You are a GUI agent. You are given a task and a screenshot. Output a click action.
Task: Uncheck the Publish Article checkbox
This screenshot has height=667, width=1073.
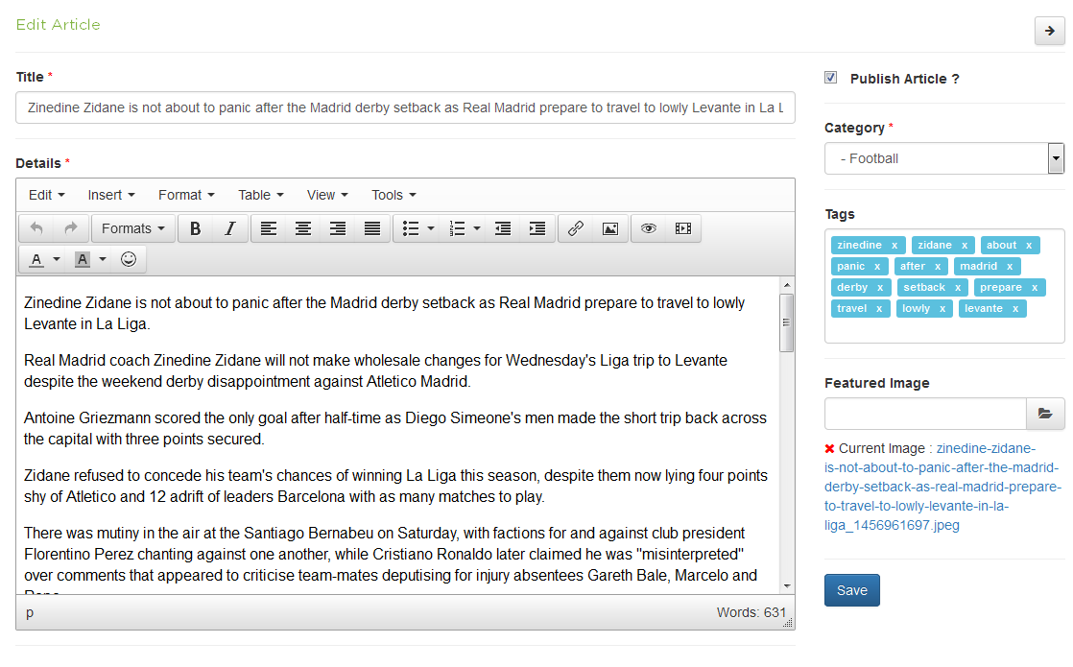coord(831,78)
